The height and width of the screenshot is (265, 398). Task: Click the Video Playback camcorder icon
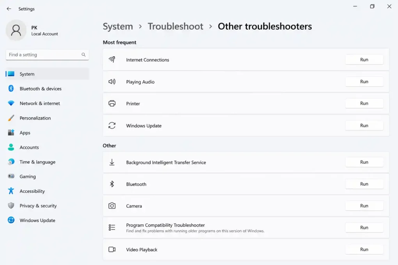(x=112, y=249)
